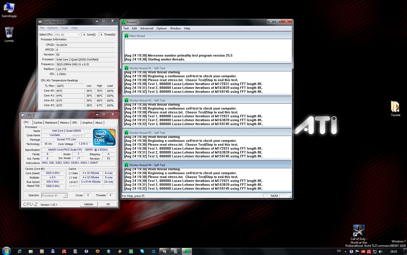
Task: Open Windows Explorer folder icon on taskbar
Action: (x=31, y=251)
